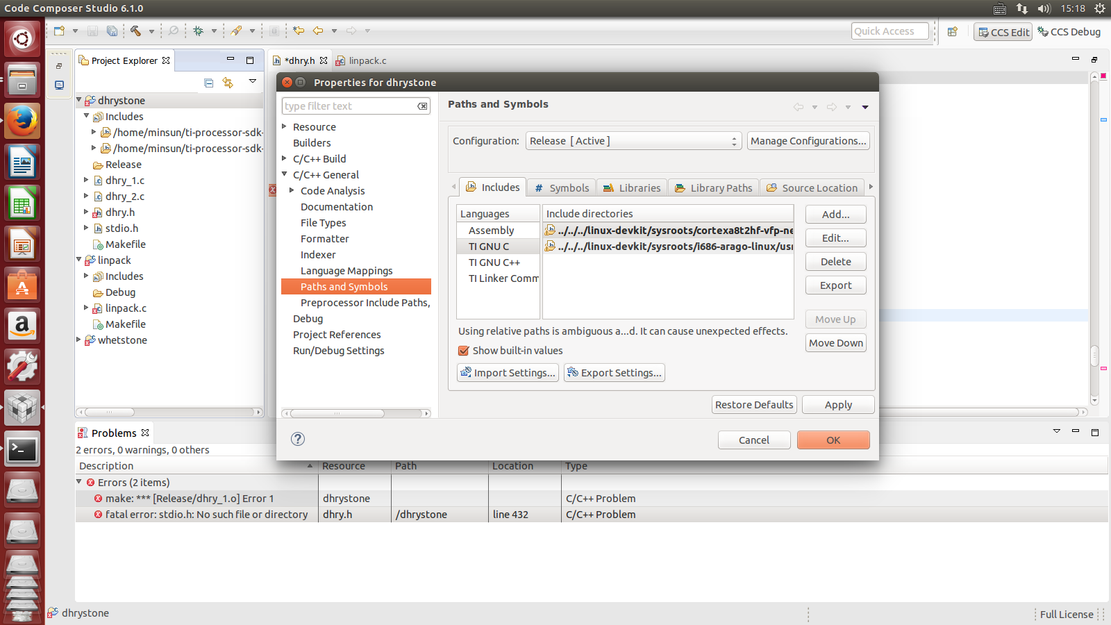This screenshot has width=1111, height=625.
Task: Switch to the Symbols tab
Action: pos(562,188)
